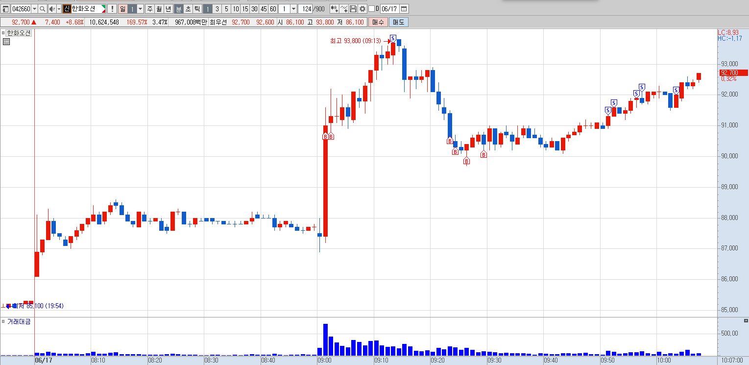The height and width of the screenshot is (365, 749).
Task: Select the 5 minute interval button
Action: (226, 9)
